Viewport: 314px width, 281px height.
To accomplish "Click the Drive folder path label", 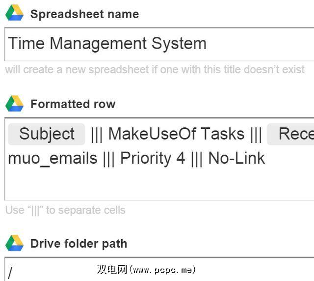I will (x=78, y=244).
